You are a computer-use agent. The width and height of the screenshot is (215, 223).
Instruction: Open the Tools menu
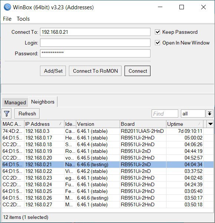click(x=23, y=19)
